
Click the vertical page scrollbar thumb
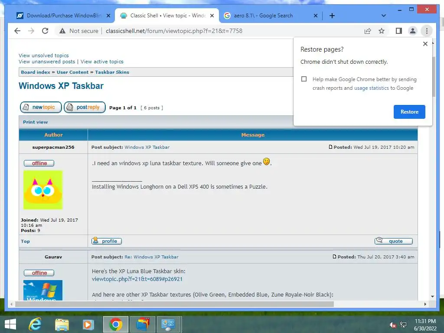(434, 76)
